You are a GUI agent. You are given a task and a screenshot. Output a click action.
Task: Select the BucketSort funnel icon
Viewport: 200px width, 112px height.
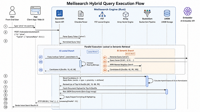(147, 13)
